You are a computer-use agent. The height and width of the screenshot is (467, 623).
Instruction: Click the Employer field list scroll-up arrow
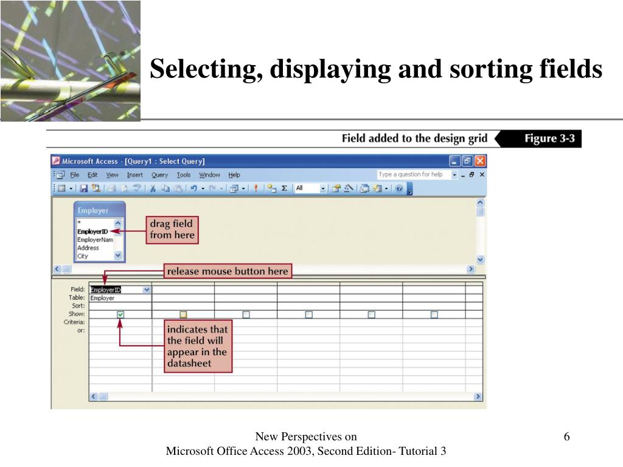[x=118, y=223]
